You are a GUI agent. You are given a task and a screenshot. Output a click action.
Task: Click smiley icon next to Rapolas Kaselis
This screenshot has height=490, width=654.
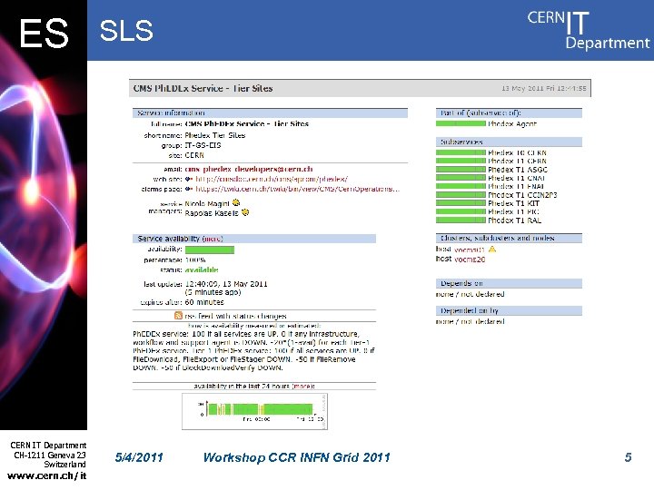click(245, 212)
